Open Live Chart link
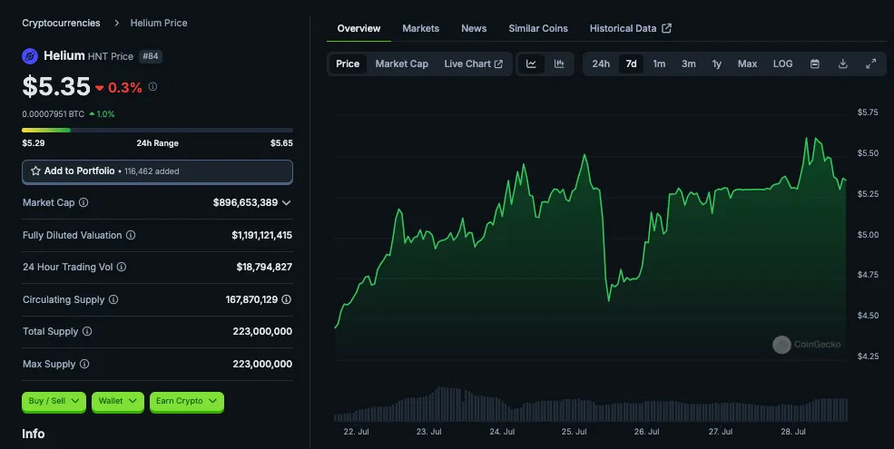 (473, 63)
